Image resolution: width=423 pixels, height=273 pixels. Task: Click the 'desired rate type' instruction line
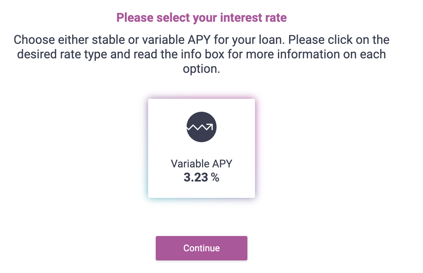(x=202, y=55)
